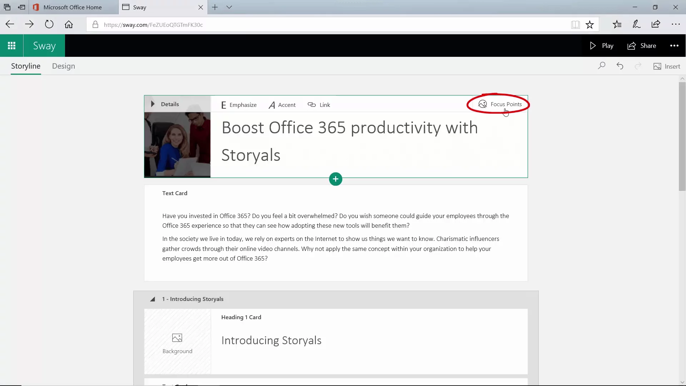Refresh the browser page
This screenshot has width=686, height=386.
coord(49,24)
